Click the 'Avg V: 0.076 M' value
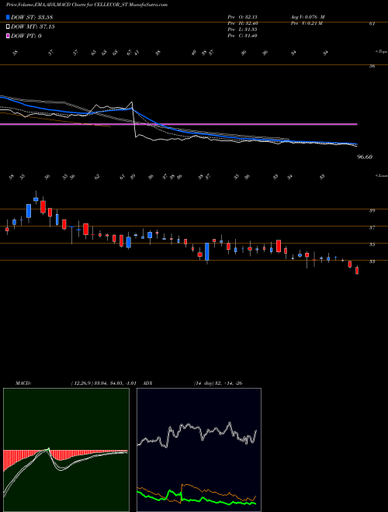Image resolution: width=388 pixels, height=512 pixels. (308, 17)
